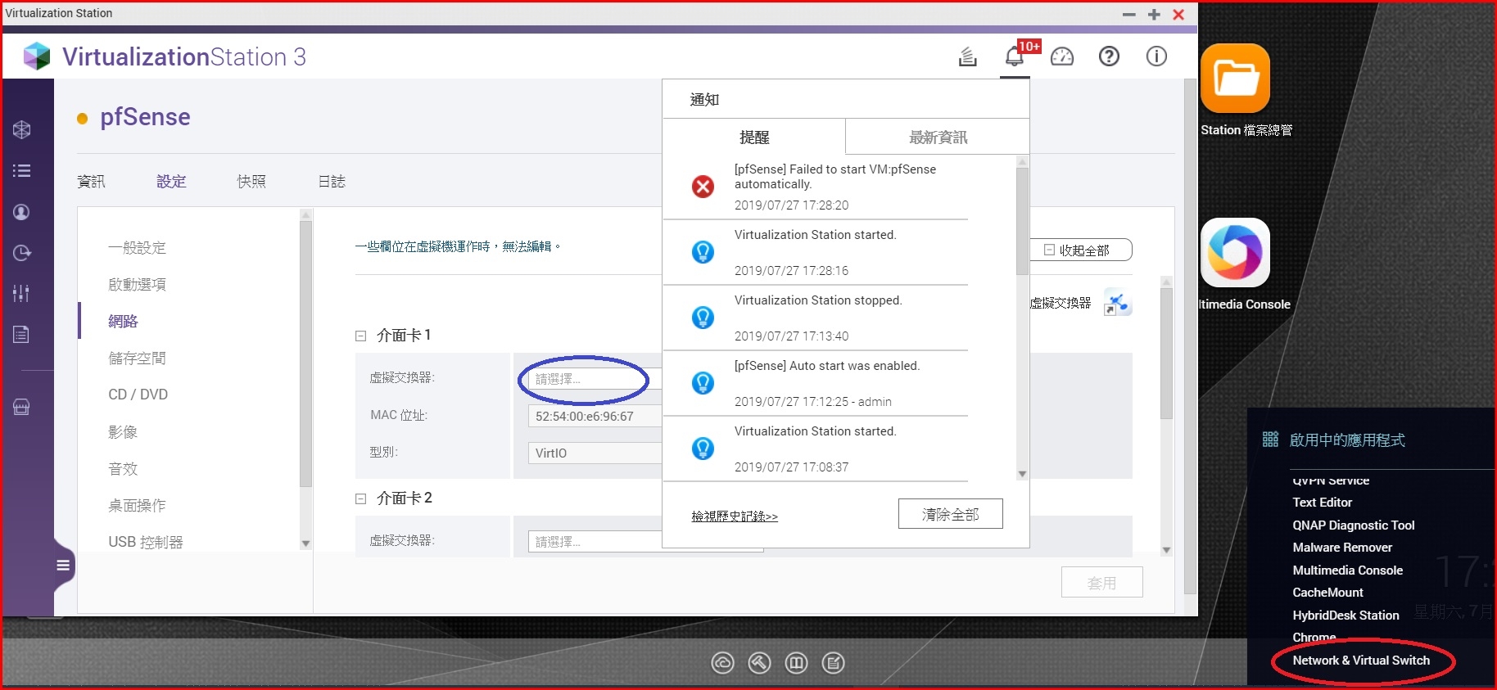The image size is (1497, 690).
Task: Click the apps grid icon beside 啟用中的應用程式
Action: [1270, 440]
